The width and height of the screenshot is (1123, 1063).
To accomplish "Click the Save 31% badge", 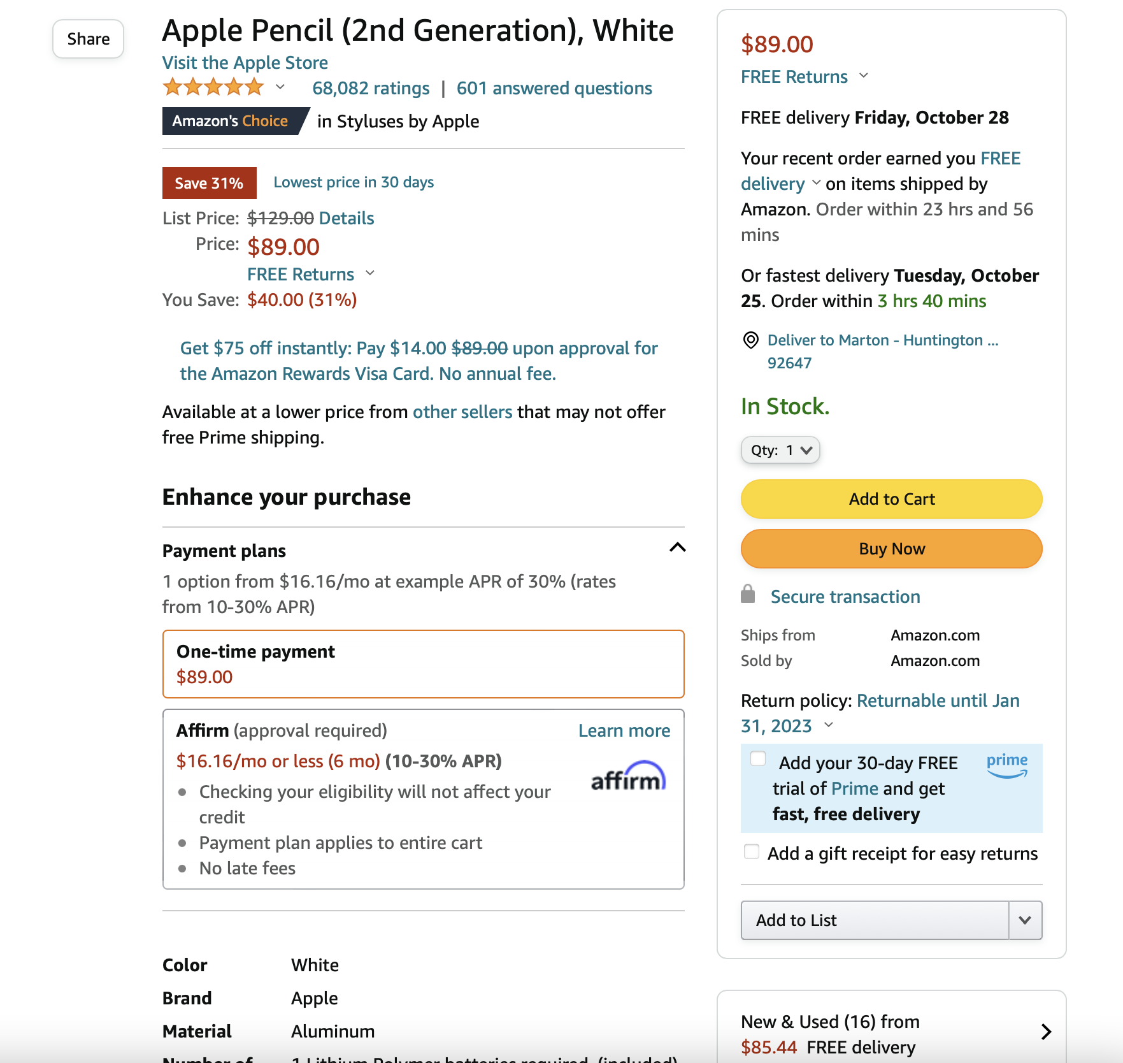I will 209,183.
